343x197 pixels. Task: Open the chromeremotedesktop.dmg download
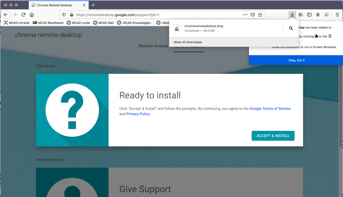[226, 28]
